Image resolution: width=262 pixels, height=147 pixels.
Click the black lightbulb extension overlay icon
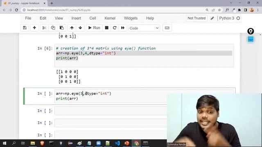point(251,31)
